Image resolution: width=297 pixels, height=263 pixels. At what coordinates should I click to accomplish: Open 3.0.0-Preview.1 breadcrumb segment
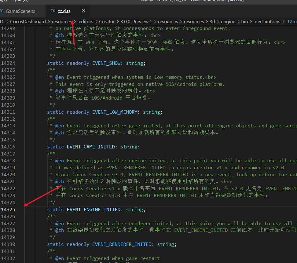136,22
